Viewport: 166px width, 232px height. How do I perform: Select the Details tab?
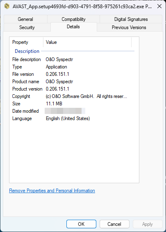73,27
